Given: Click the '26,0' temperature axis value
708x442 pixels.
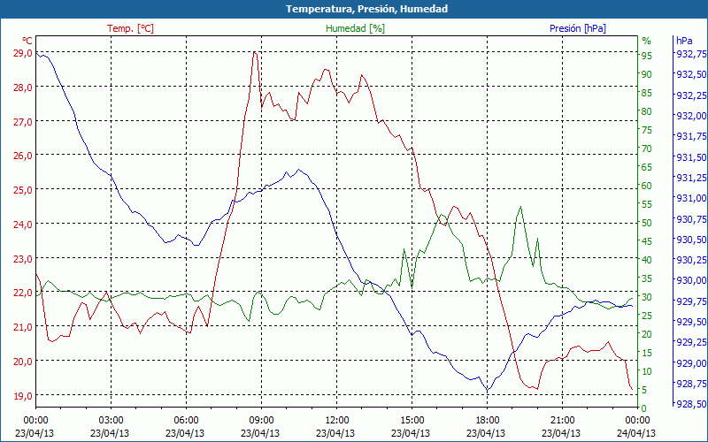Looking at the screenshot, I should 23,156.
